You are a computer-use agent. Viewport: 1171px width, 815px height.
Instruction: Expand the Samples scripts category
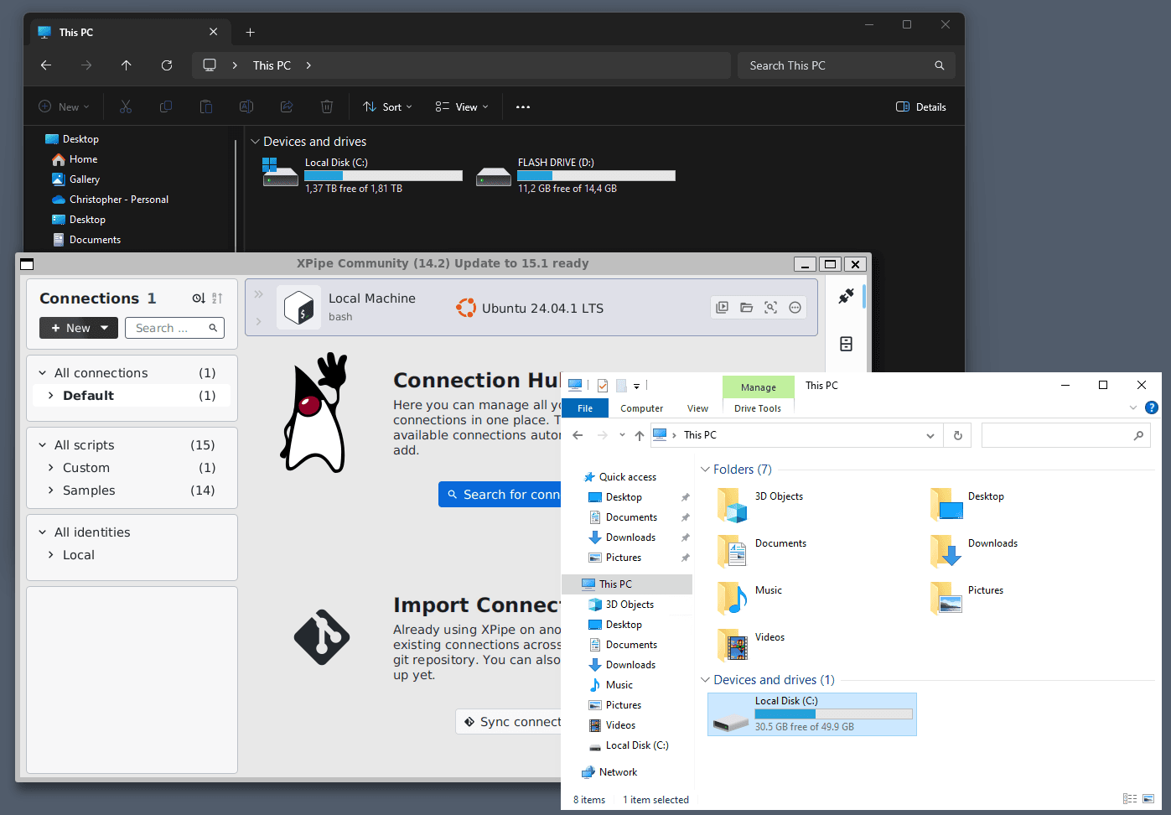(x=51, y=491)
